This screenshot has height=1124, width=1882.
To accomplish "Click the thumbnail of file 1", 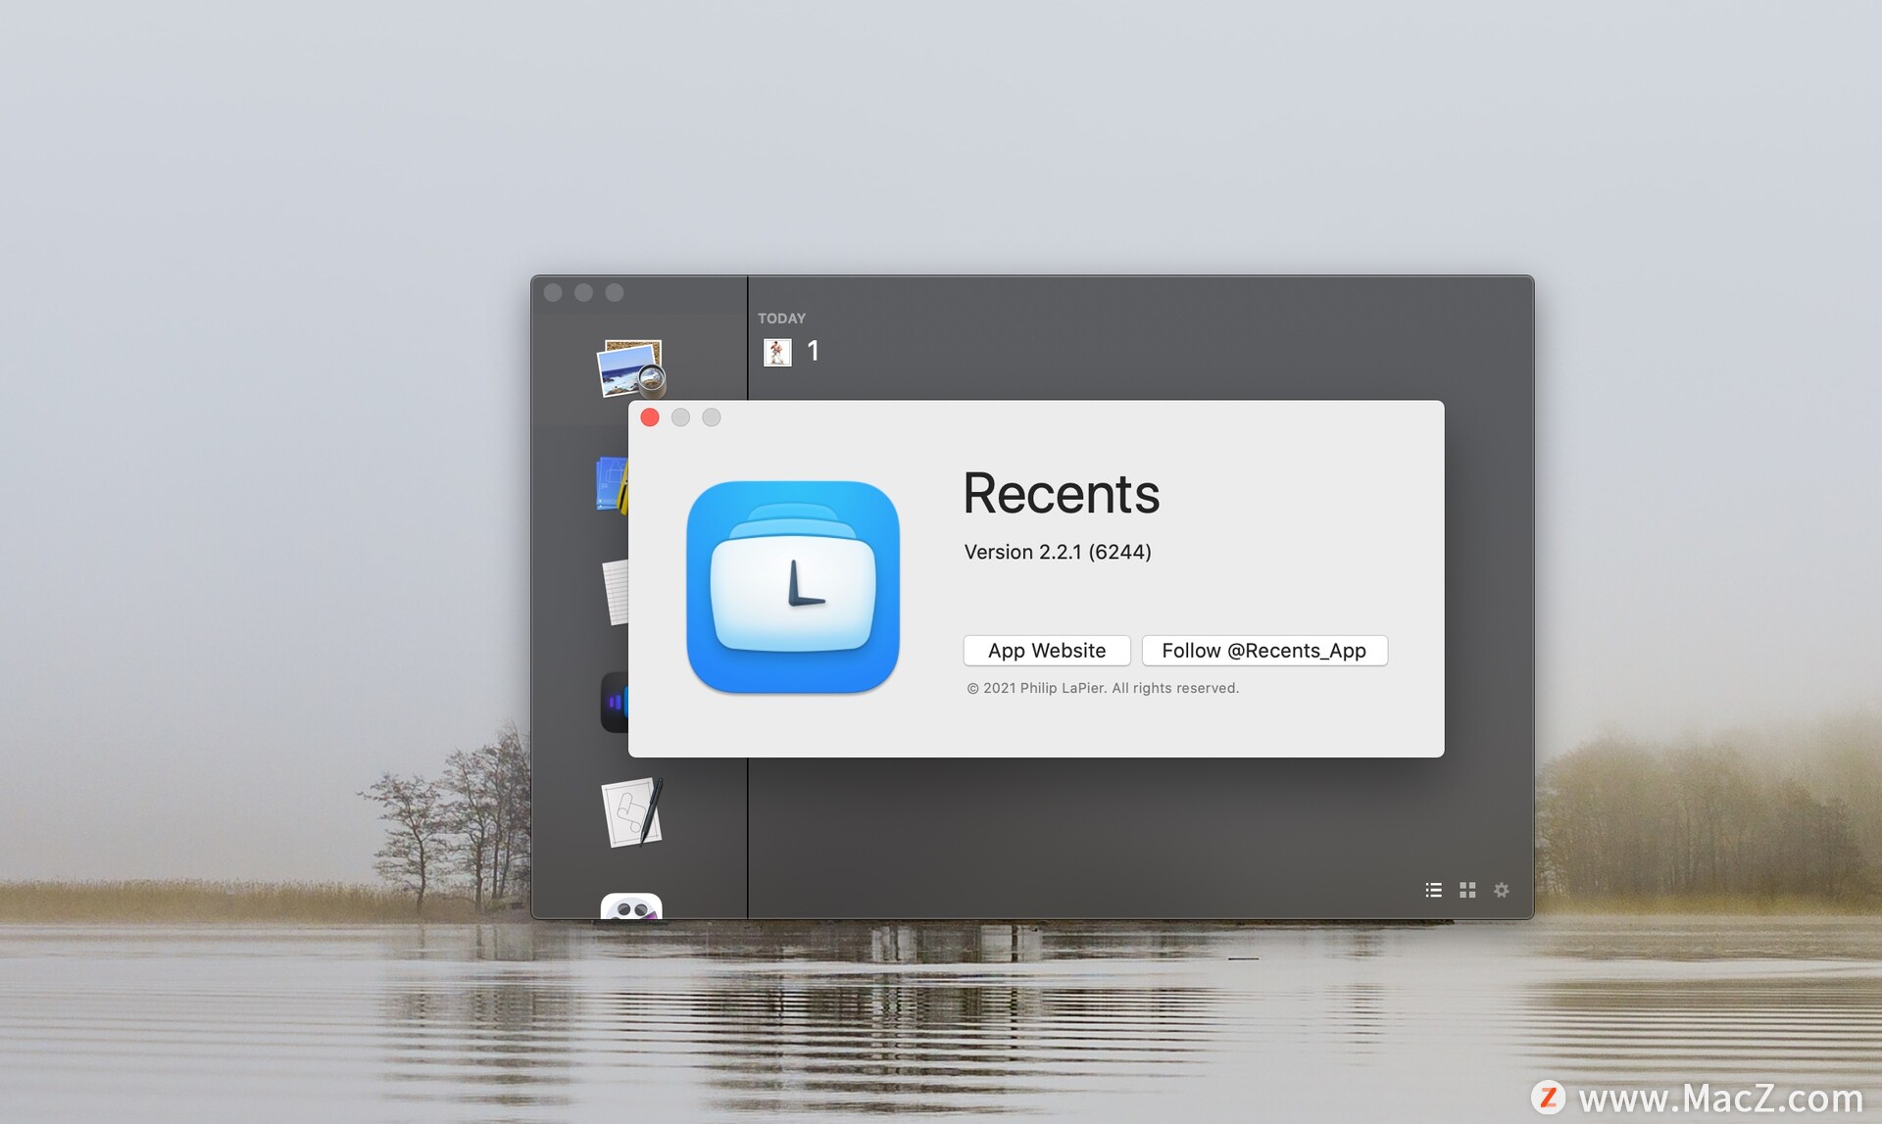I will click(x=777, y=352).
